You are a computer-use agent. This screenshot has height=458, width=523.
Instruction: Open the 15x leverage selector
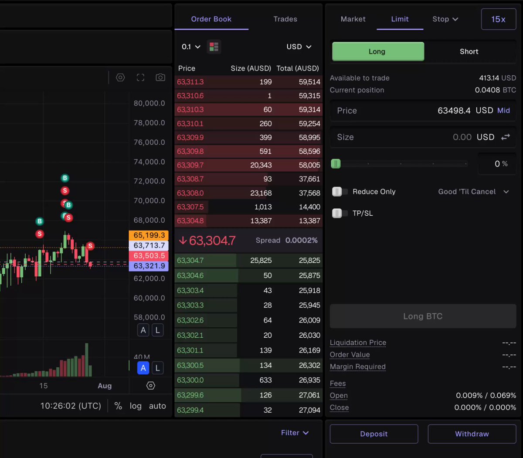(x=498, y=19)
